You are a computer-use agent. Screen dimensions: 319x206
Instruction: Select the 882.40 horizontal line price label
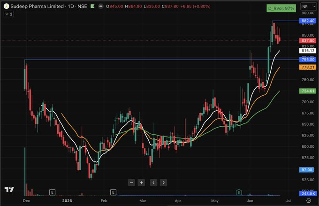tap(308, 21)
